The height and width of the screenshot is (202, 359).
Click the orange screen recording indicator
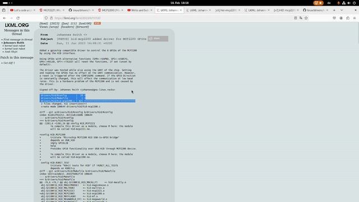pos(319,3)
